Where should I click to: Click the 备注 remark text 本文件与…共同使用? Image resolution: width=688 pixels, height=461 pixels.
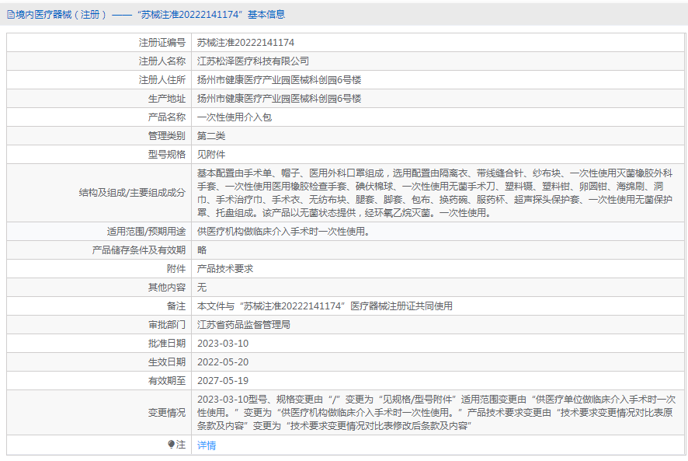(x=325, y=306)
